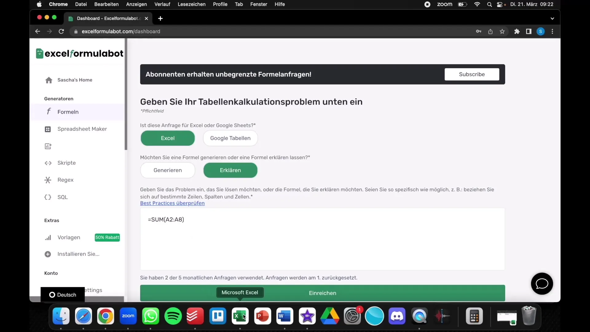
Task: Expand the tab search chevron
Action: 552,18
